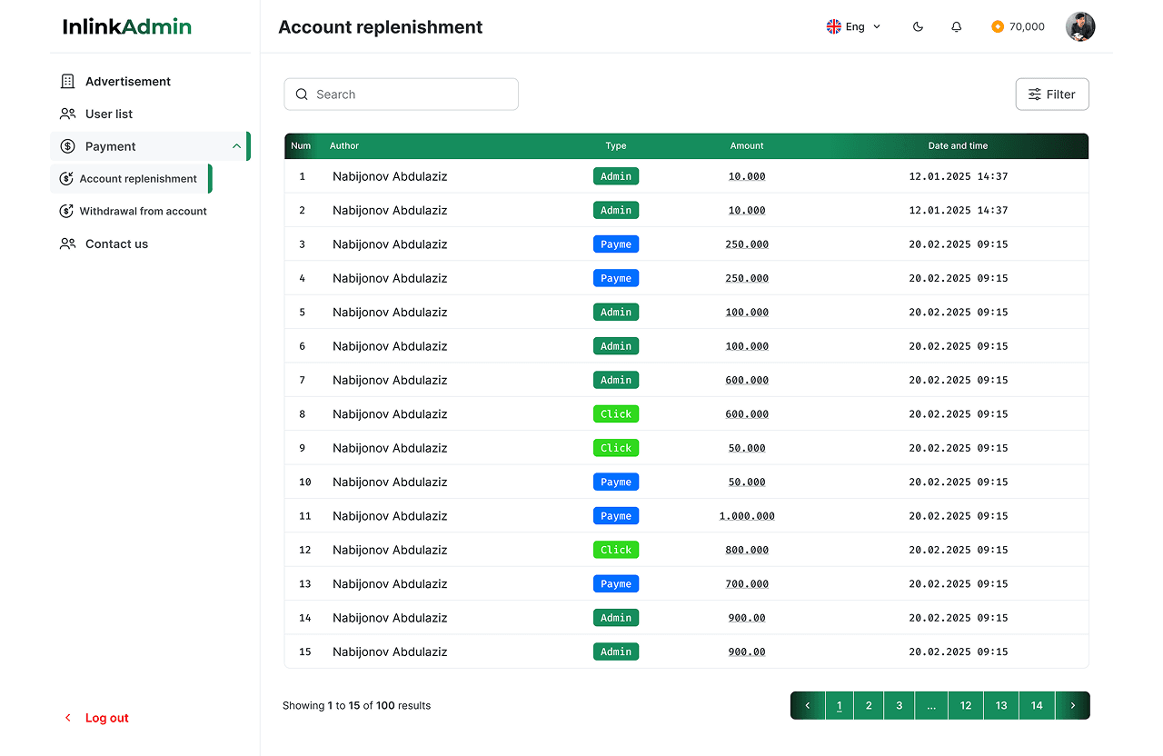Click the Payment dollar sign icon

click(x=67, y=146)
